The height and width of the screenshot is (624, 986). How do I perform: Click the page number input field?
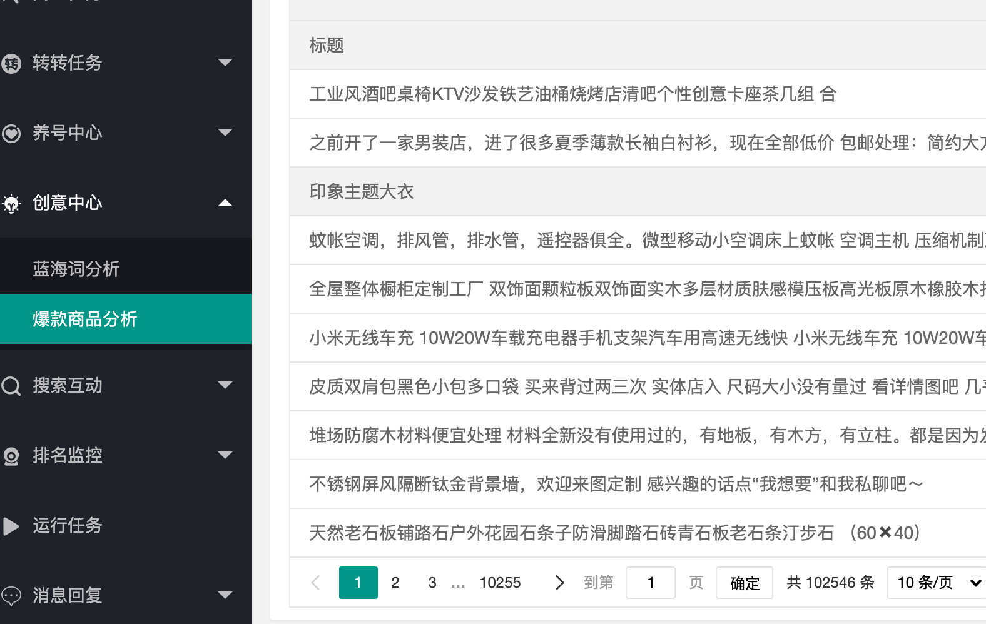(x=650, y=583)
